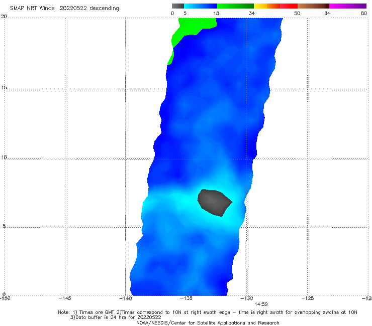Click the color bar tick label "50"
This screenshot has width=372, height=326.
(297, 14)
